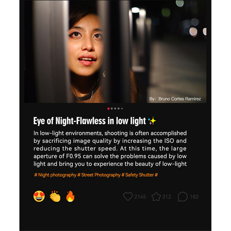
Task: Click the sparkles emoji in title
Action: coord(152,121)
